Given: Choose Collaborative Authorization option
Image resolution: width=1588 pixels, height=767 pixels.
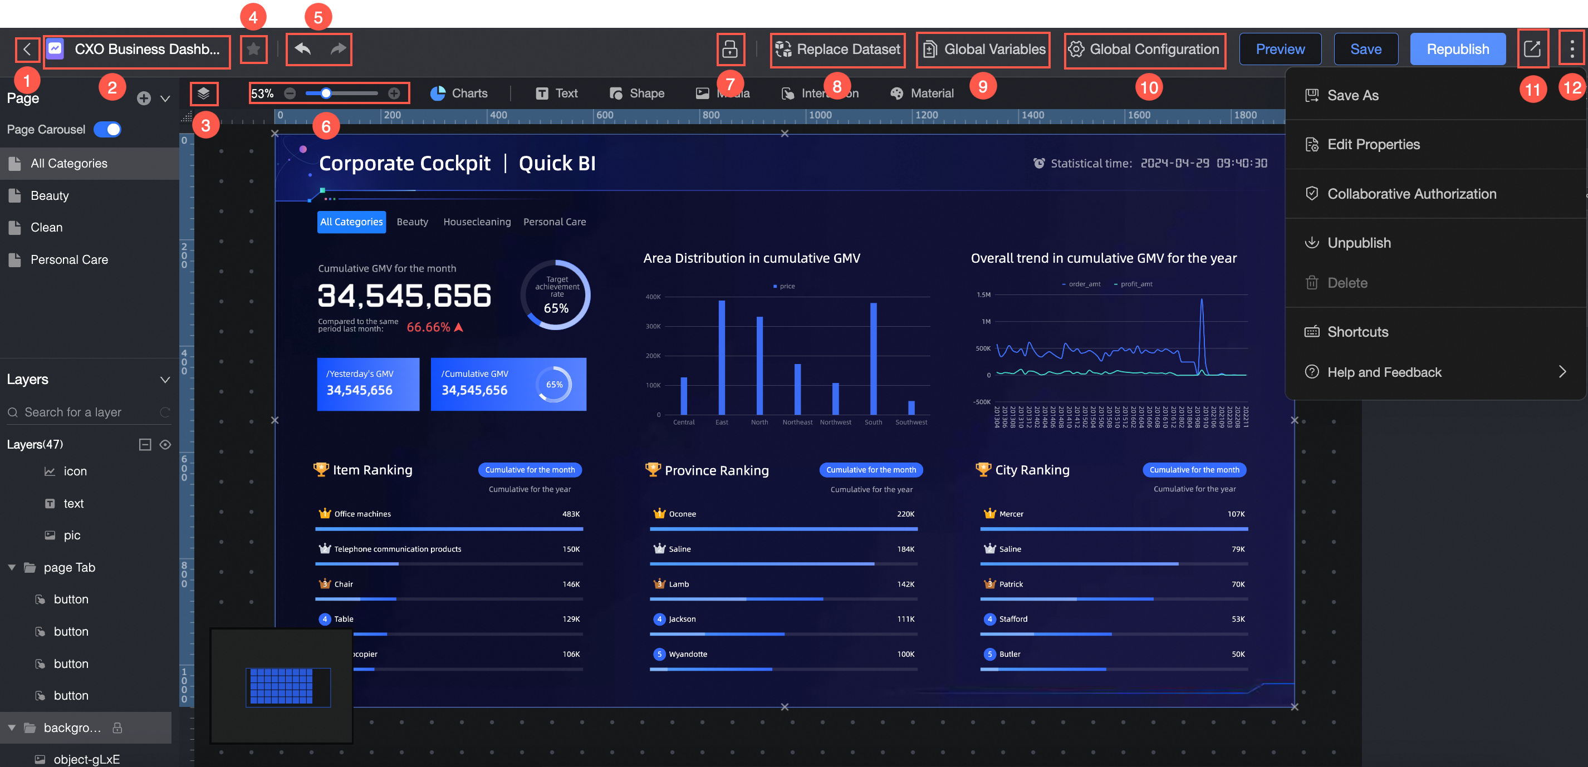Looking at the screenshot, I should coord(1411,194).
